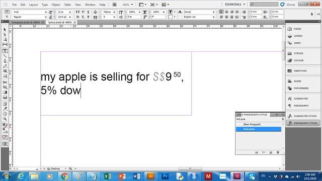Select the Selection tool arrow

tap(5, 30)
